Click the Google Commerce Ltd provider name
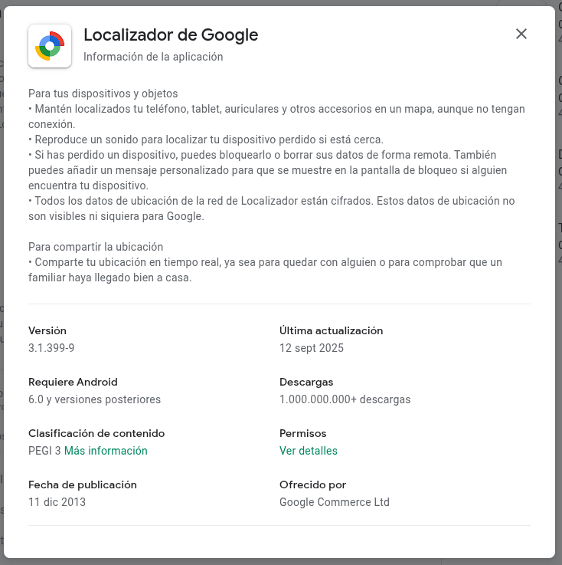Image resolution: width=562 pixels, height=565 pixels. 335,502
